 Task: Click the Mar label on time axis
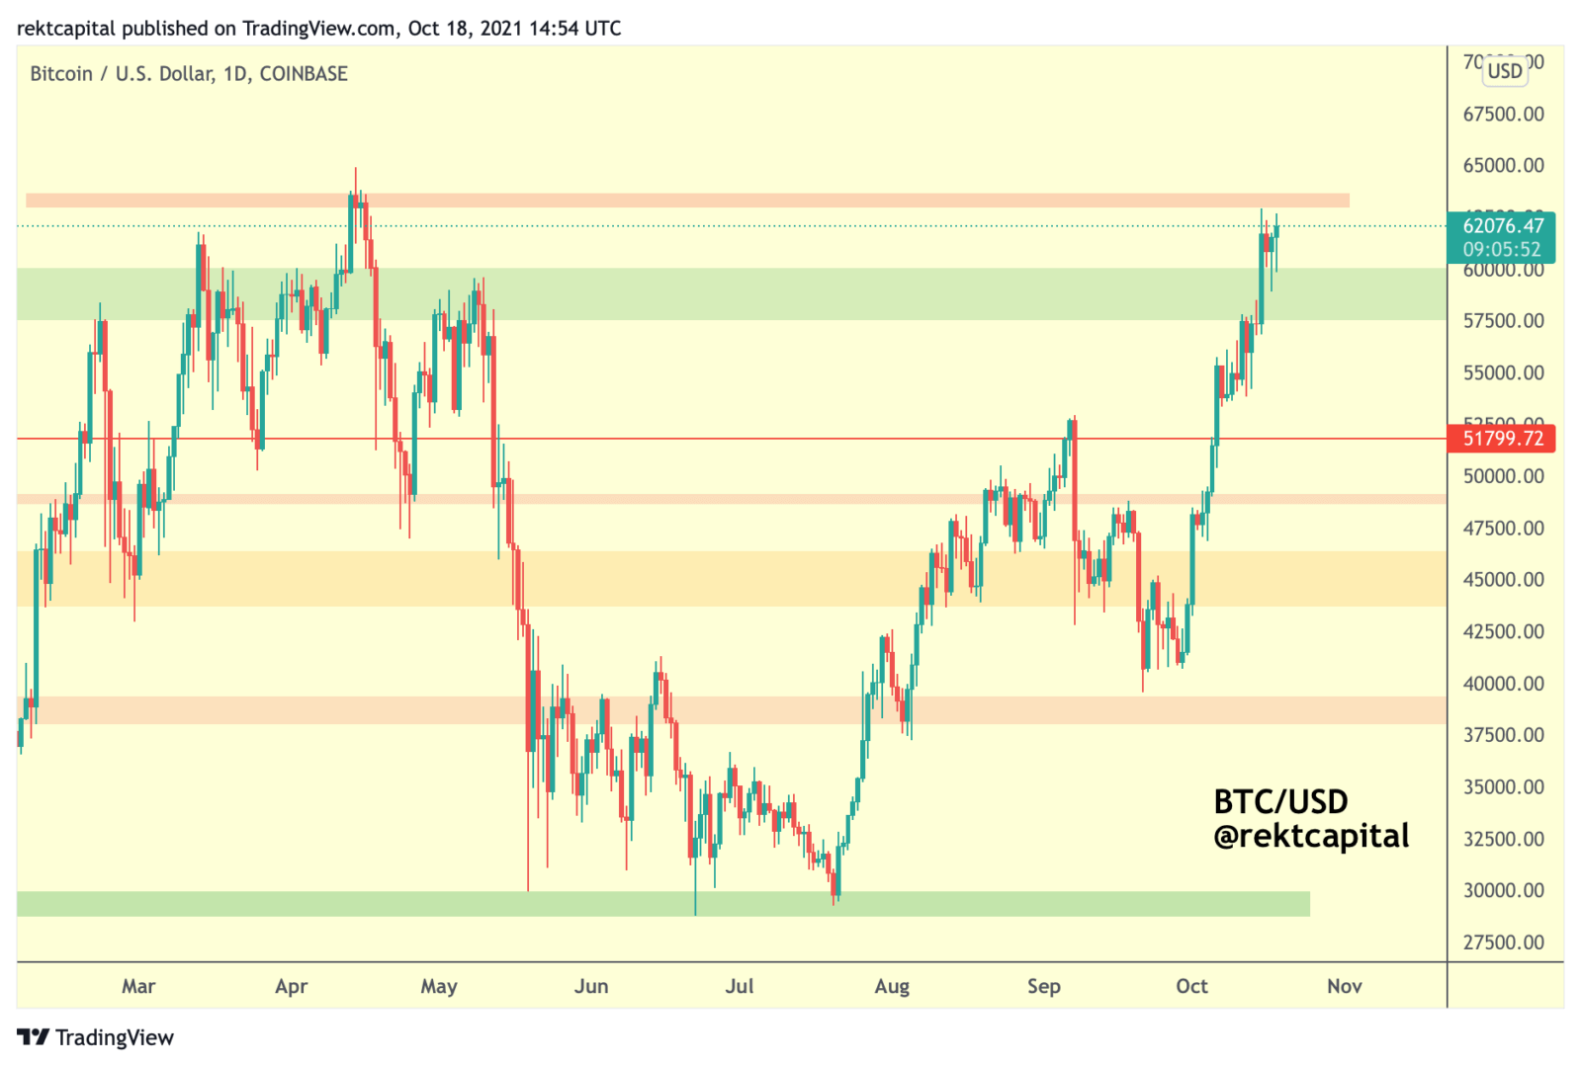(x=138, y=986)
